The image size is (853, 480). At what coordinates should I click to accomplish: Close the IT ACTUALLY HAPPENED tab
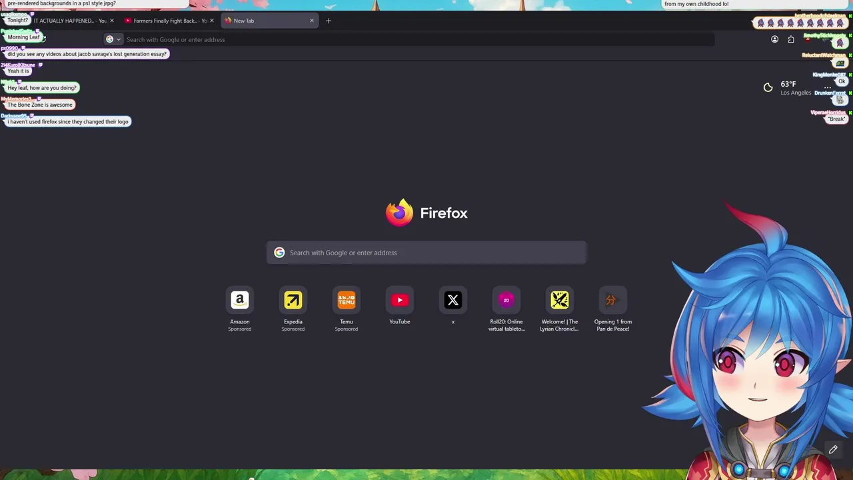point(111,21)
